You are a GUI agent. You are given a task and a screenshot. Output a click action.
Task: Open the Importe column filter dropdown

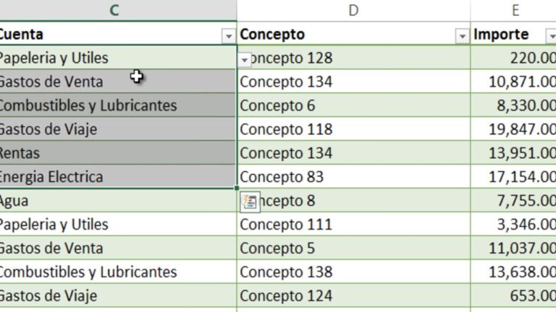click(x=552, y=36)
